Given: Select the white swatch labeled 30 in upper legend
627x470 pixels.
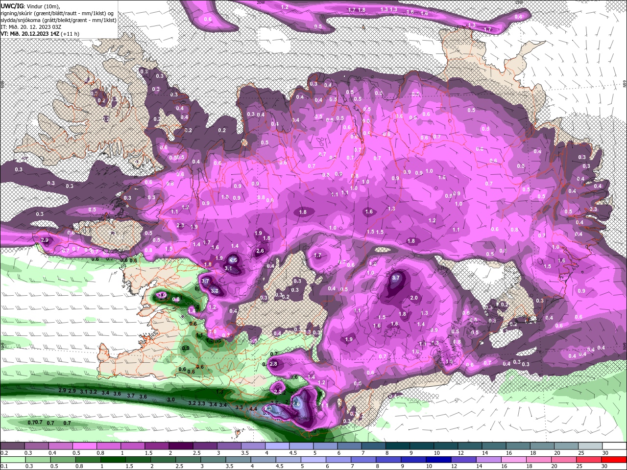Looking at the screenshot, I should (x=615, y=446).
